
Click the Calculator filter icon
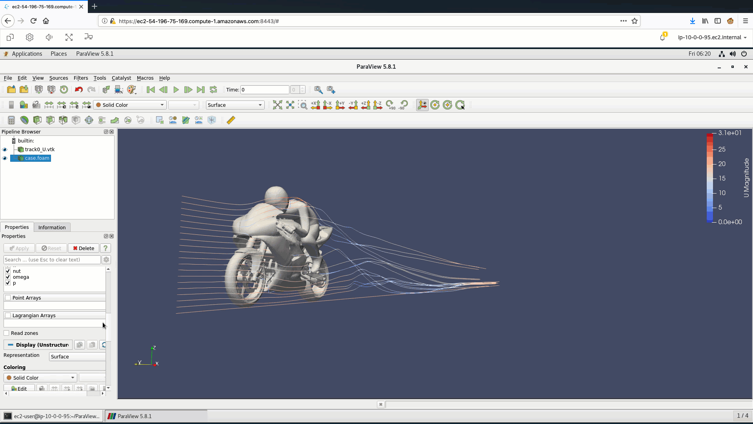[x=11, y=120]
